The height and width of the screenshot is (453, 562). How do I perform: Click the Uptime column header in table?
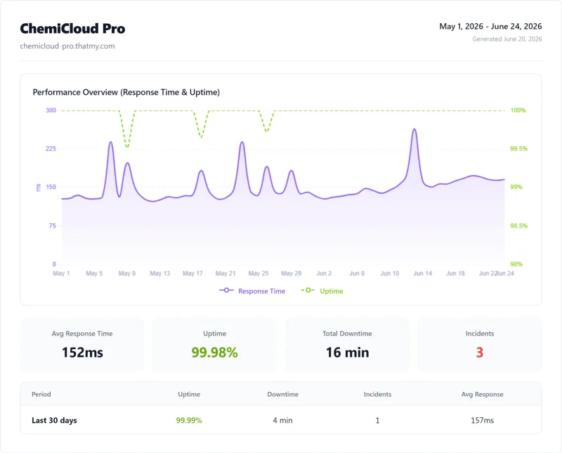(x=189, y=394)
